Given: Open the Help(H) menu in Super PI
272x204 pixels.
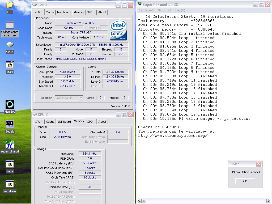Looking at the screenshot, I should (180, 10).
